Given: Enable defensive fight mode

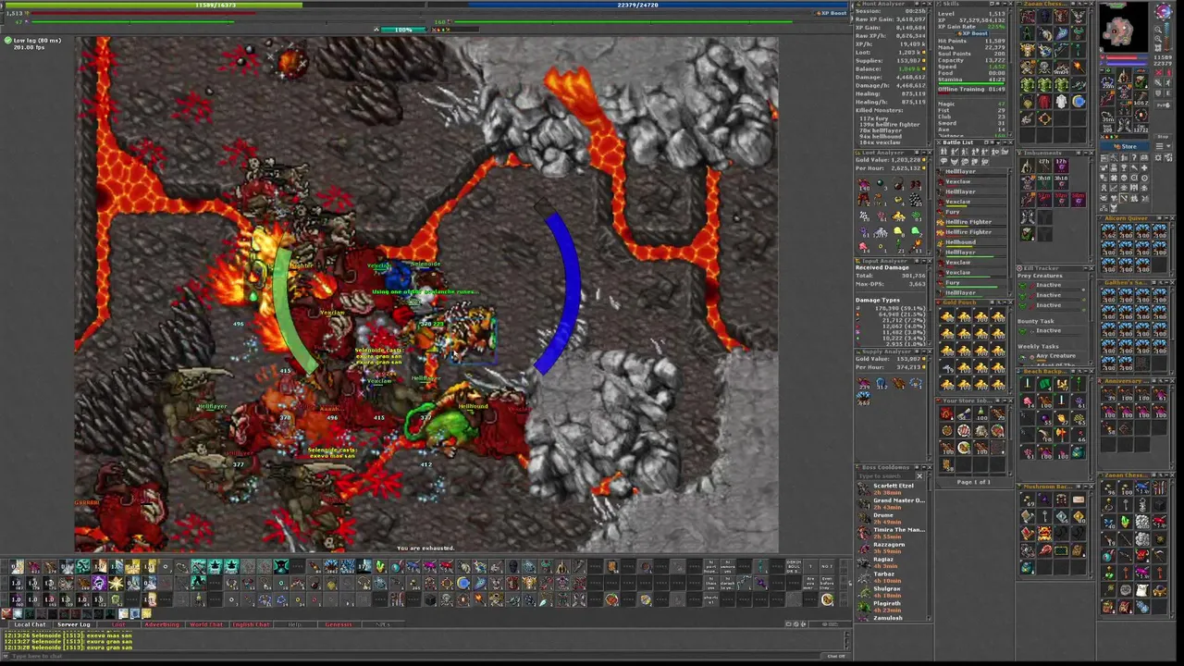Looking at the screenshot, I should pos(1159,92).
